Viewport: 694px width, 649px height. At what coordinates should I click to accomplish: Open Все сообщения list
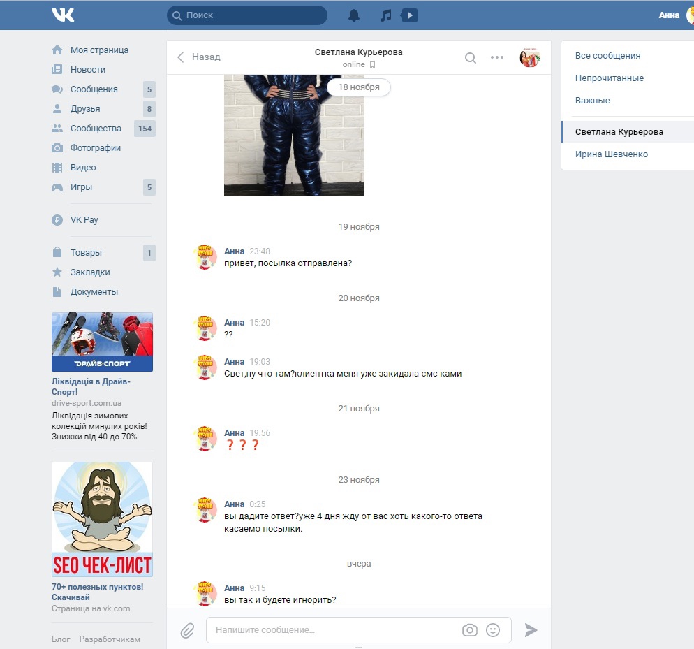pyautogui.click(x=607, y=56)
